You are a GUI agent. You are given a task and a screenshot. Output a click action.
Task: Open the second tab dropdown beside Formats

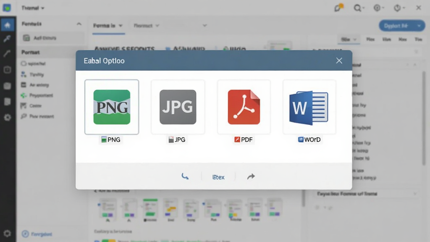(146, 26)
